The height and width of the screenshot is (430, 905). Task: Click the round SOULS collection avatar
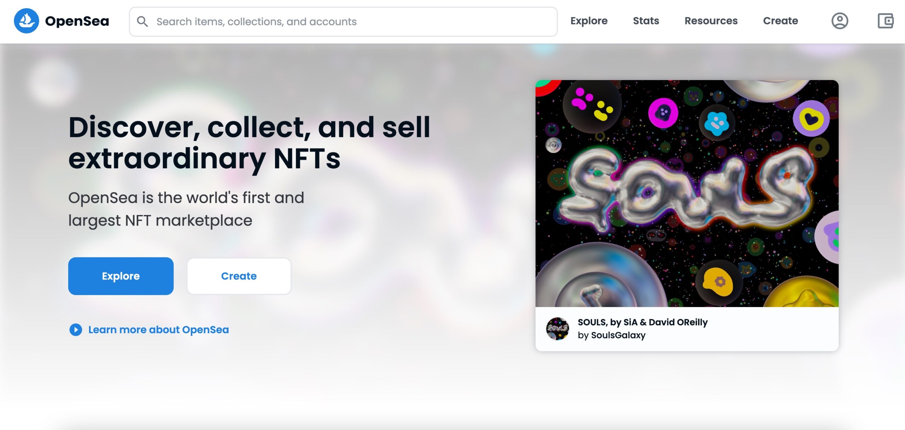tap(557, 329)
